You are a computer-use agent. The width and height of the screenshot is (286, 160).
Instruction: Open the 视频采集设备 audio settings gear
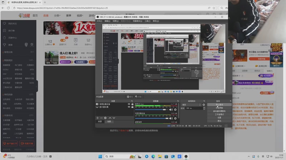pos(175,118)
